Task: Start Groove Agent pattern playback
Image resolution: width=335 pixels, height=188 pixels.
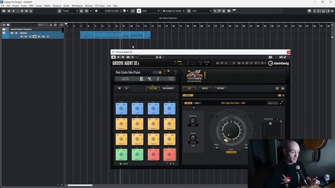Action: pyautogui.click(x=127, y=88)
